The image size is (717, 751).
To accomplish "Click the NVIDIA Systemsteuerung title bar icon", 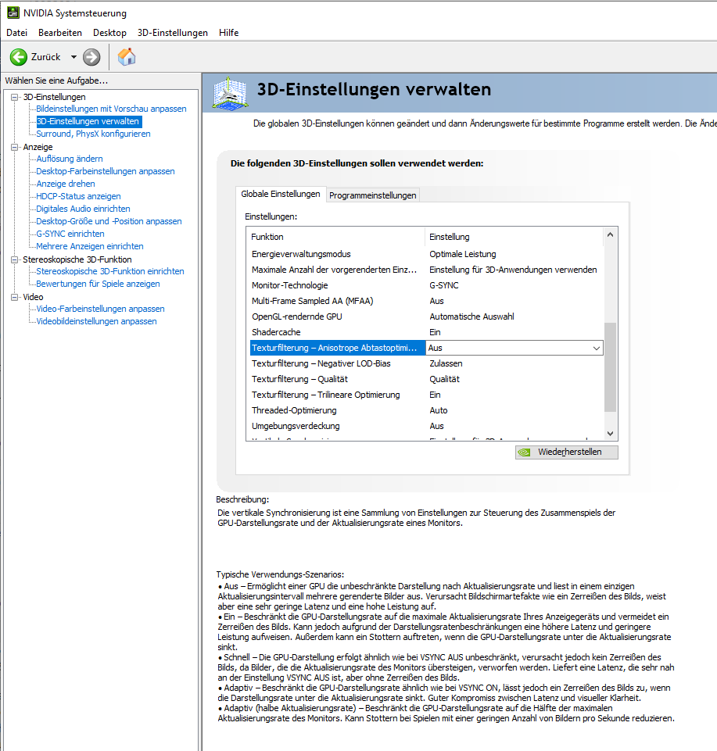I will (x=13, y=13).
